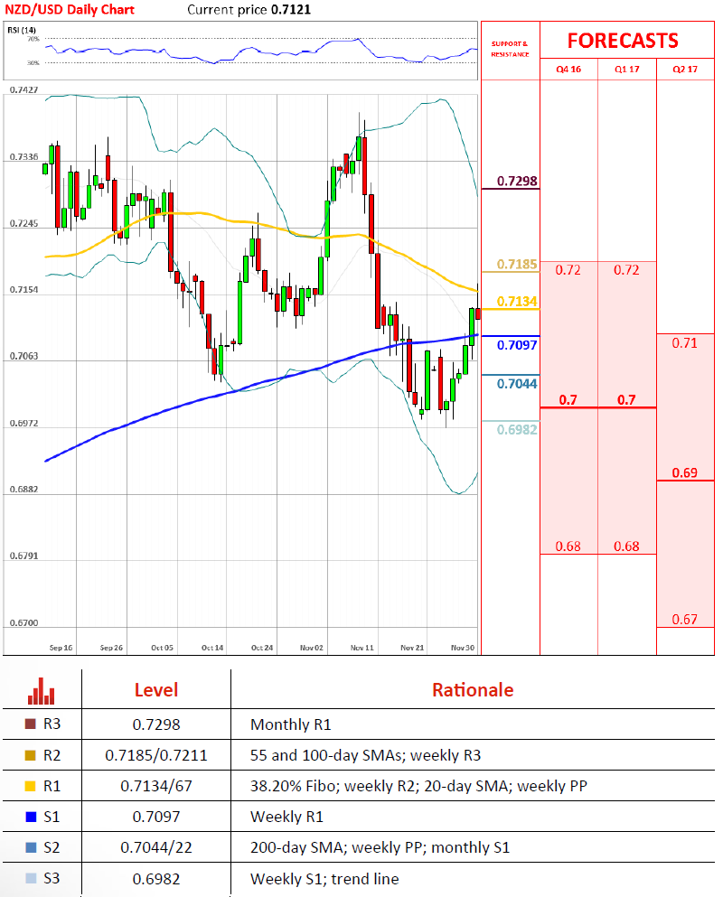This screenshot has height=897, width=723.
Task: Click the Weekly S1; trend line rationale
Action: [324, 879]
